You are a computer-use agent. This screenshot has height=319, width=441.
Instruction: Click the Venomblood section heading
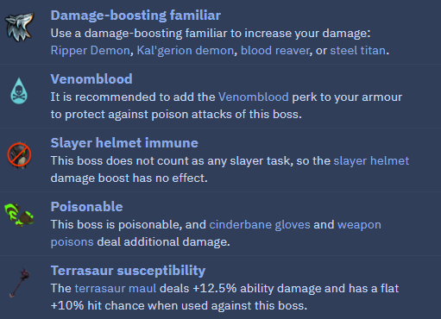coord(91,79)
